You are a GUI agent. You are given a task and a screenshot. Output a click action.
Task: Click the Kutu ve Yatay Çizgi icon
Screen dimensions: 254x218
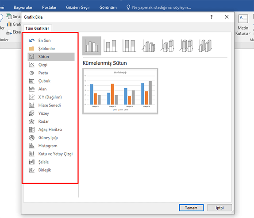[x=31, y=154]
